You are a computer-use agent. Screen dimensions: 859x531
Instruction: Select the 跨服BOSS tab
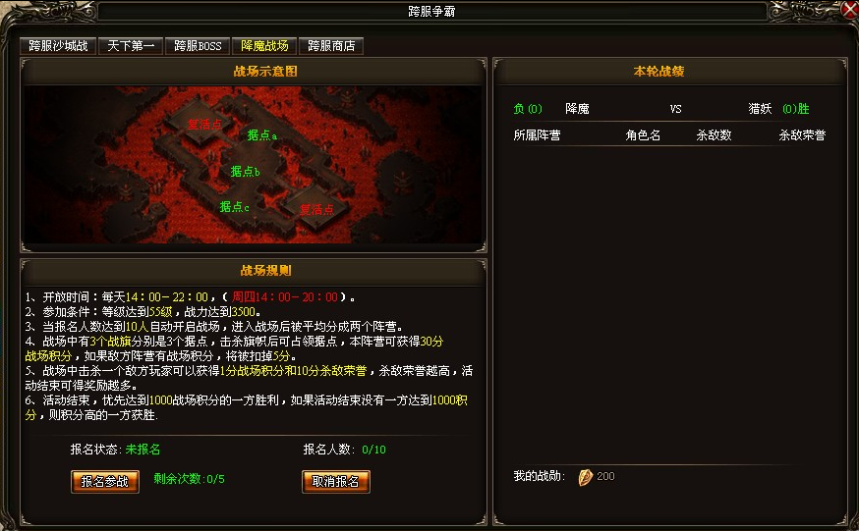(x=198, y=46)
